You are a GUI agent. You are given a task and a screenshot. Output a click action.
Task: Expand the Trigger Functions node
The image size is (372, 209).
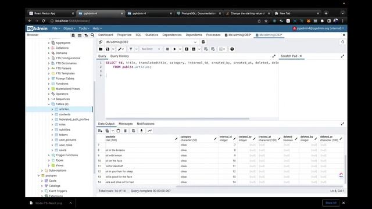coord(49,155)
